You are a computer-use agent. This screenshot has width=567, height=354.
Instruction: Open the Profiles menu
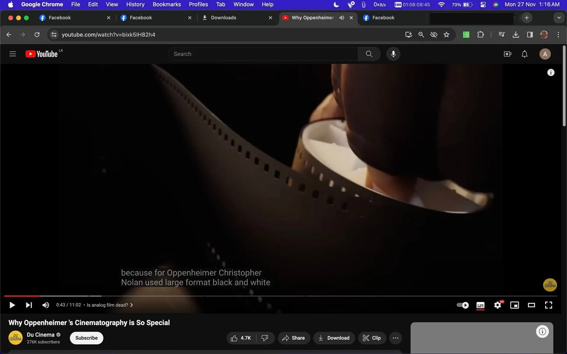pos(198,4)
